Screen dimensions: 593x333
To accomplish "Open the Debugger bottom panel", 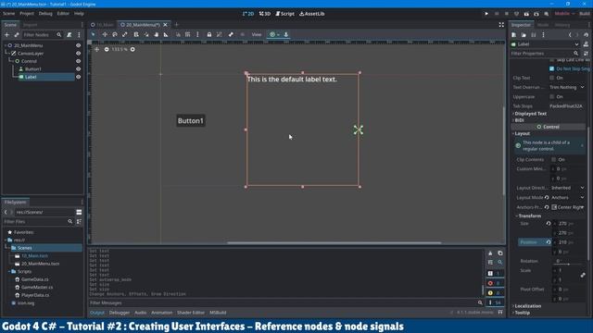I will click(120, 313).
